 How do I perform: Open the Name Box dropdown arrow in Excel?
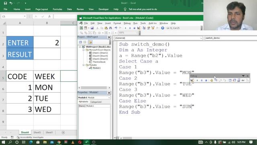[24, 16]
